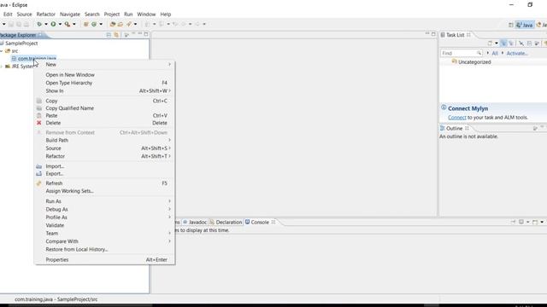Switch to the Java perspective button
The image size is (547, 307).
coord(525,25)
